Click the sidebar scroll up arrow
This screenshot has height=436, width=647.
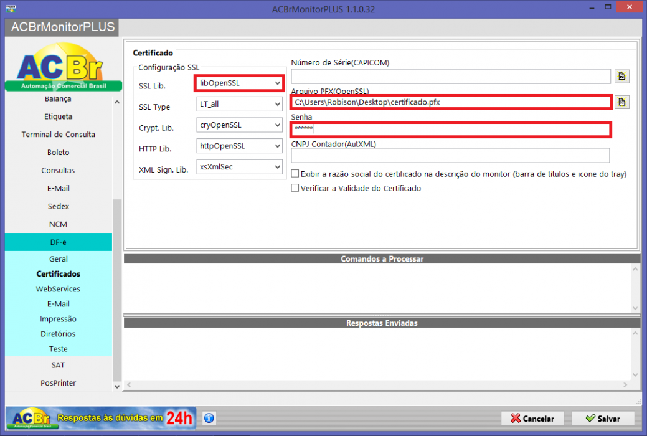(117, 102)
